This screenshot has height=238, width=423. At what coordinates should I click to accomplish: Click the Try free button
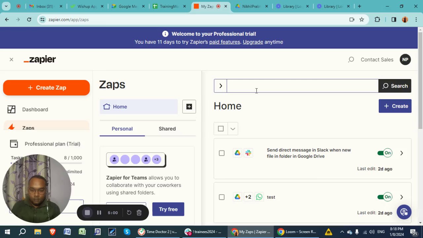[x=168, y=209]
